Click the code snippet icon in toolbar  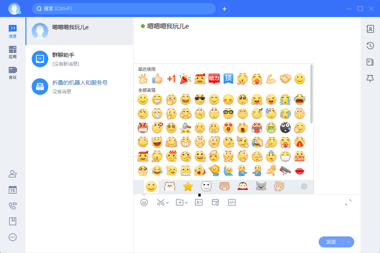coord(232,202)
